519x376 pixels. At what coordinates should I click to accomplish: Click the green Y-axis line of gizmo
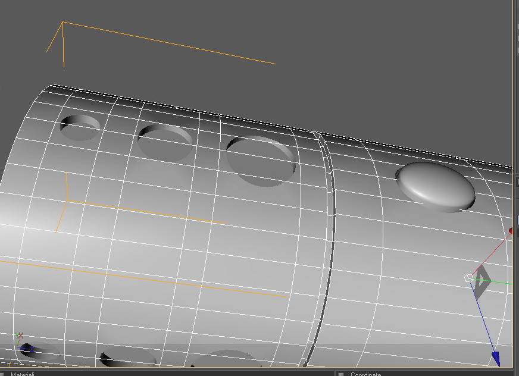coord(495,283)
